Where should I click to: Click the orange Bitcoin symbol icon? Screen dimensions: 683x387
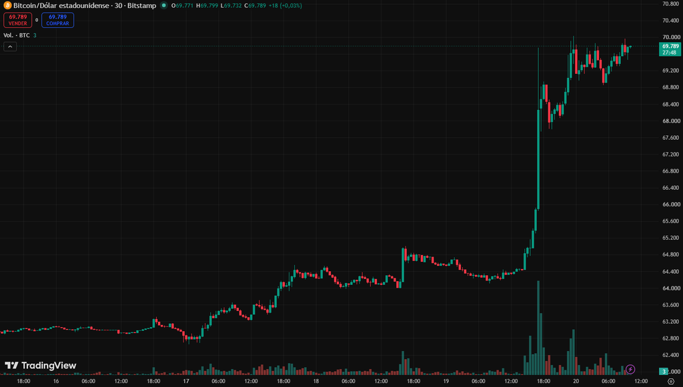click(x=7, y=5)
